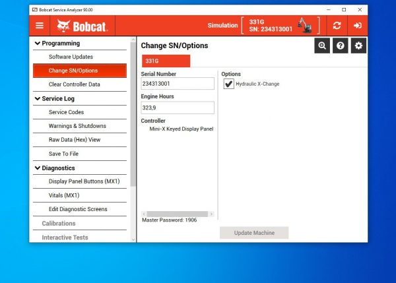Close the Bobcat Service Analyzer window
The height and width of the screenshot is (283, 396).
pos(360,10)
